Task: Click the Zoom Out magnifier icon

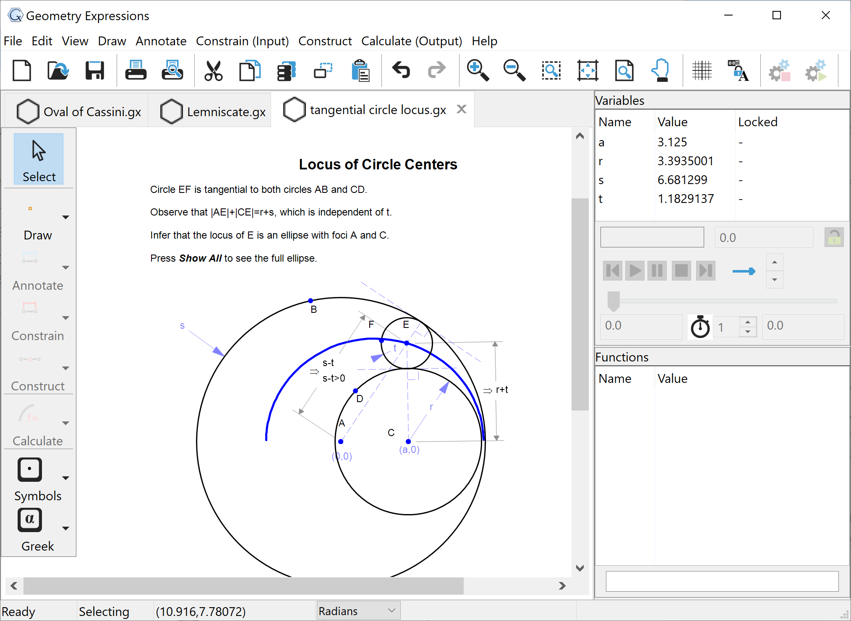Action: click(514, 70)
